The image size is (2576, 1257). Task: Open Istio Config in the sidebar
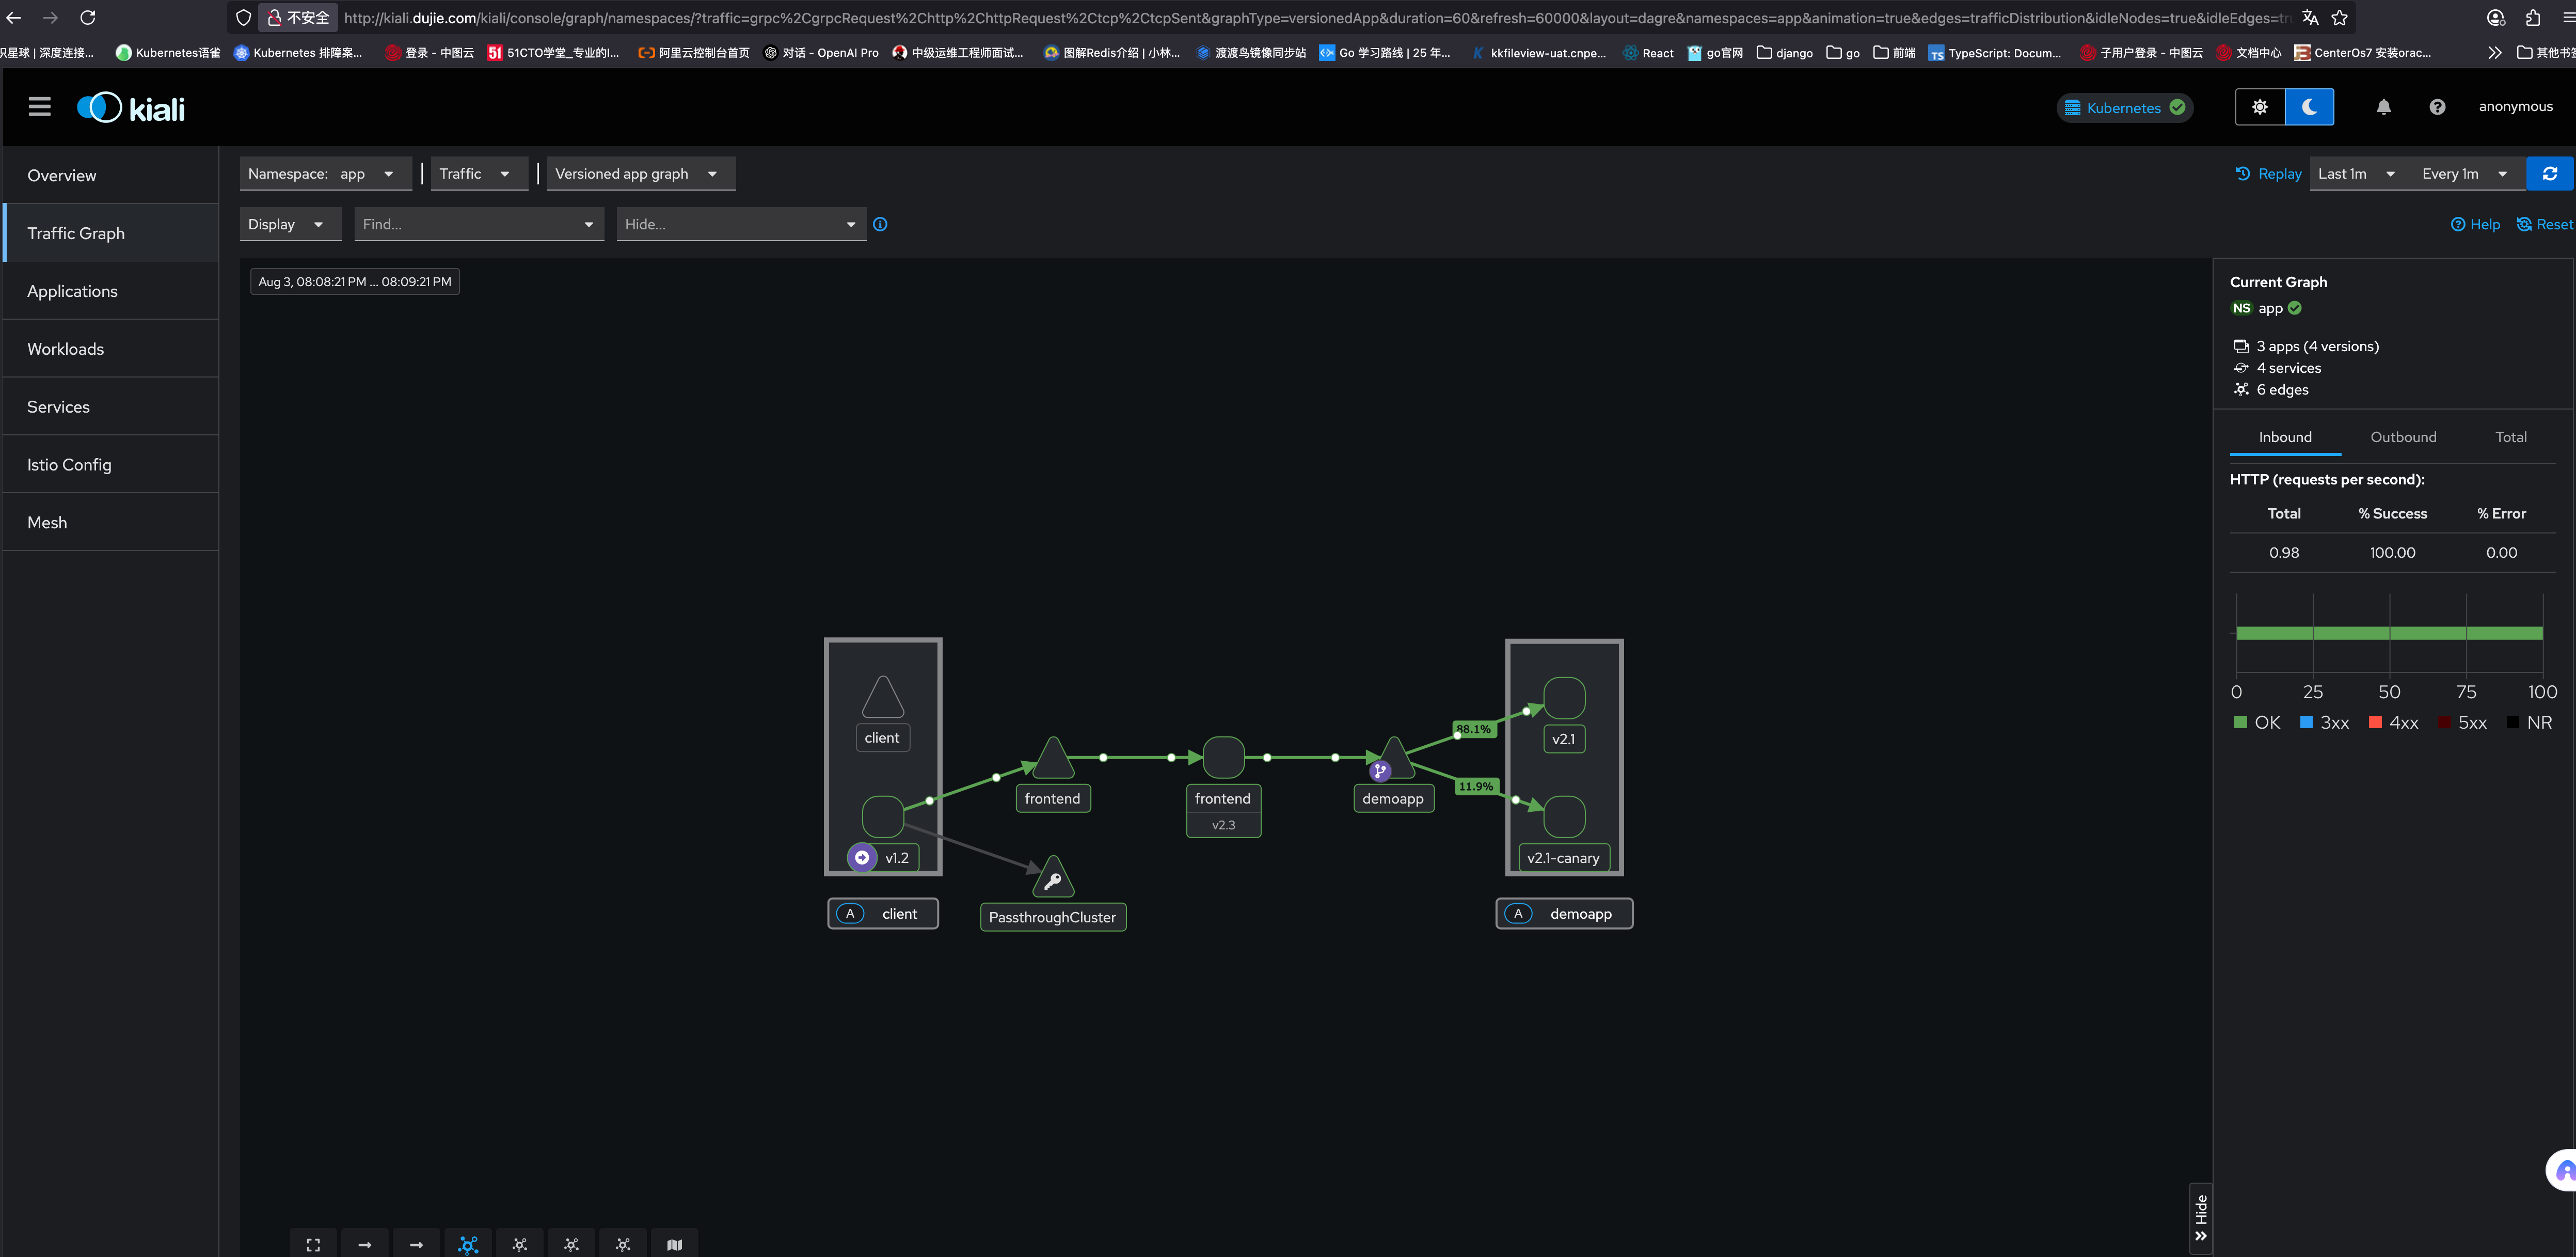tap(111, 465)
